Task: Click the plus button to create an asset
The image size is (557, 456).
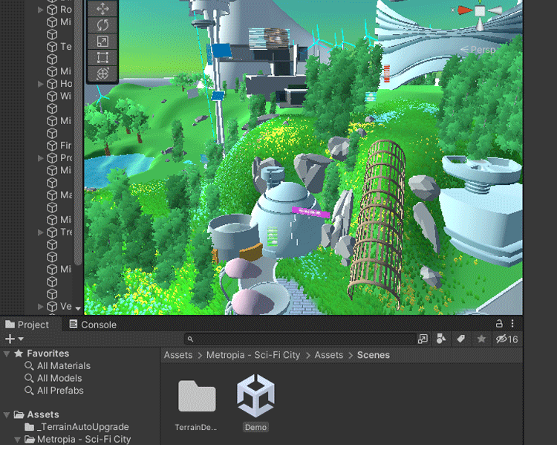Action: coord(10,339)
